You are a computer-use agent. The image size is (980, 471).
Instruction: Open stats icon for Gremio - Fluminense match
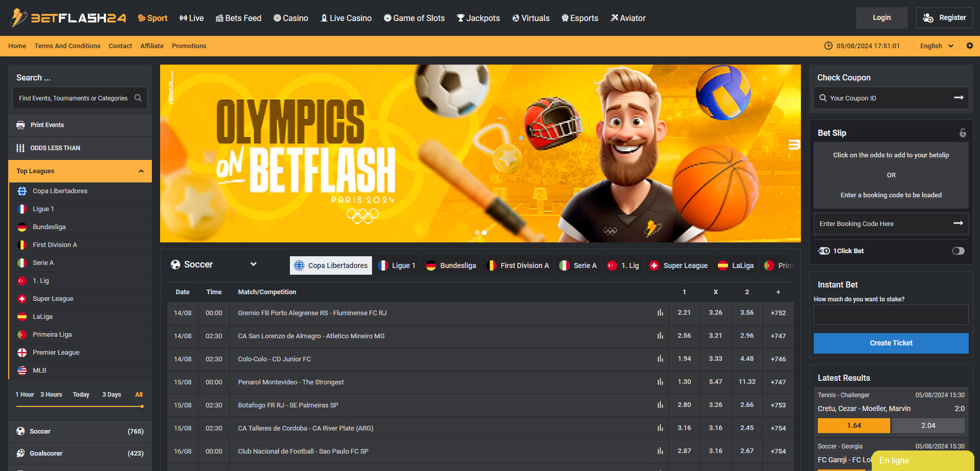point(660,313)
